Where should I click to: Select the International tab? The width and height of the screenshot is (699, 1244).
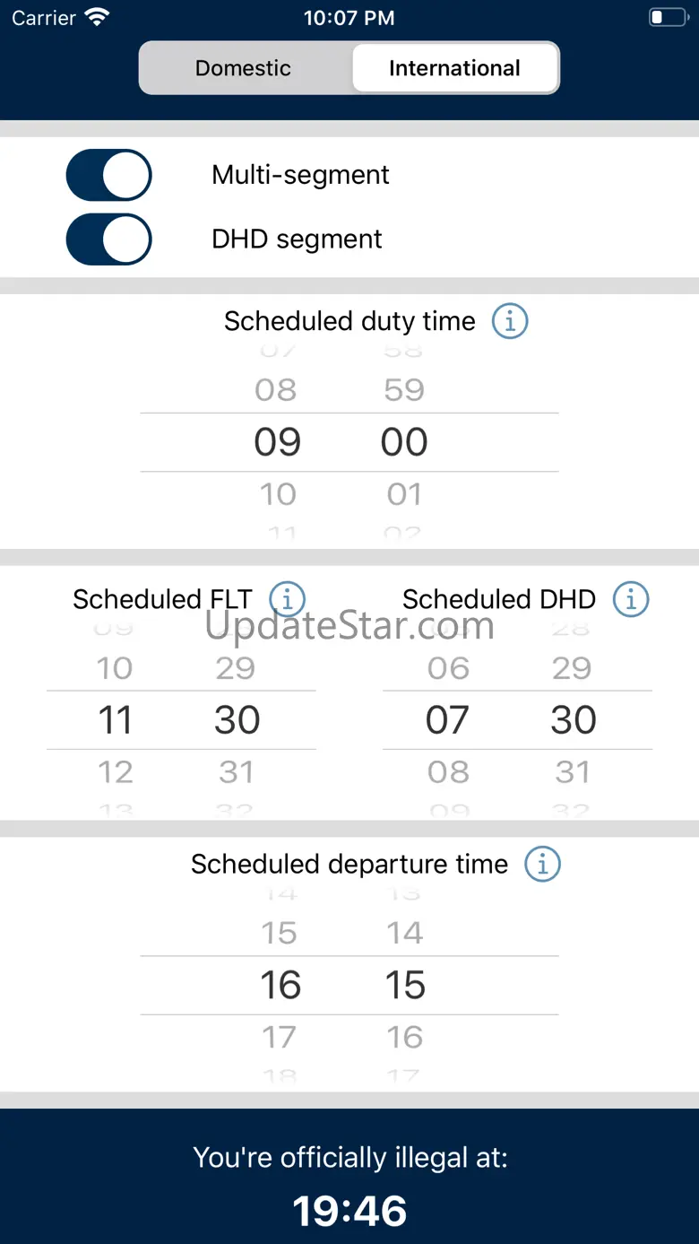pos(454,68)
